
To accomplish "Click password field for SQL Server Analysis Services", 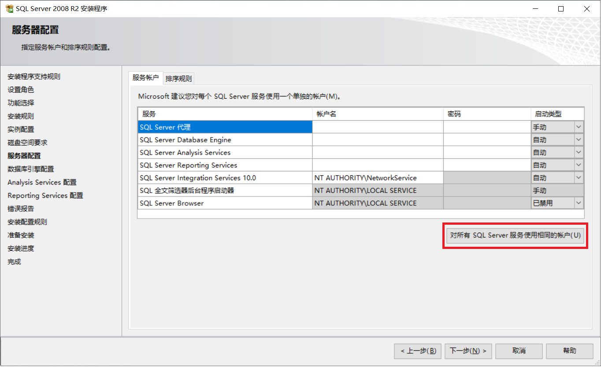I will pyautogui.click(x=487, y=152).
